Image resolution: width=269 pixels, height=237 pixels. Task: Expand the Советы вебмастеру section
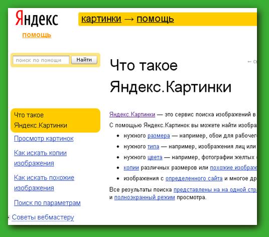43,217
